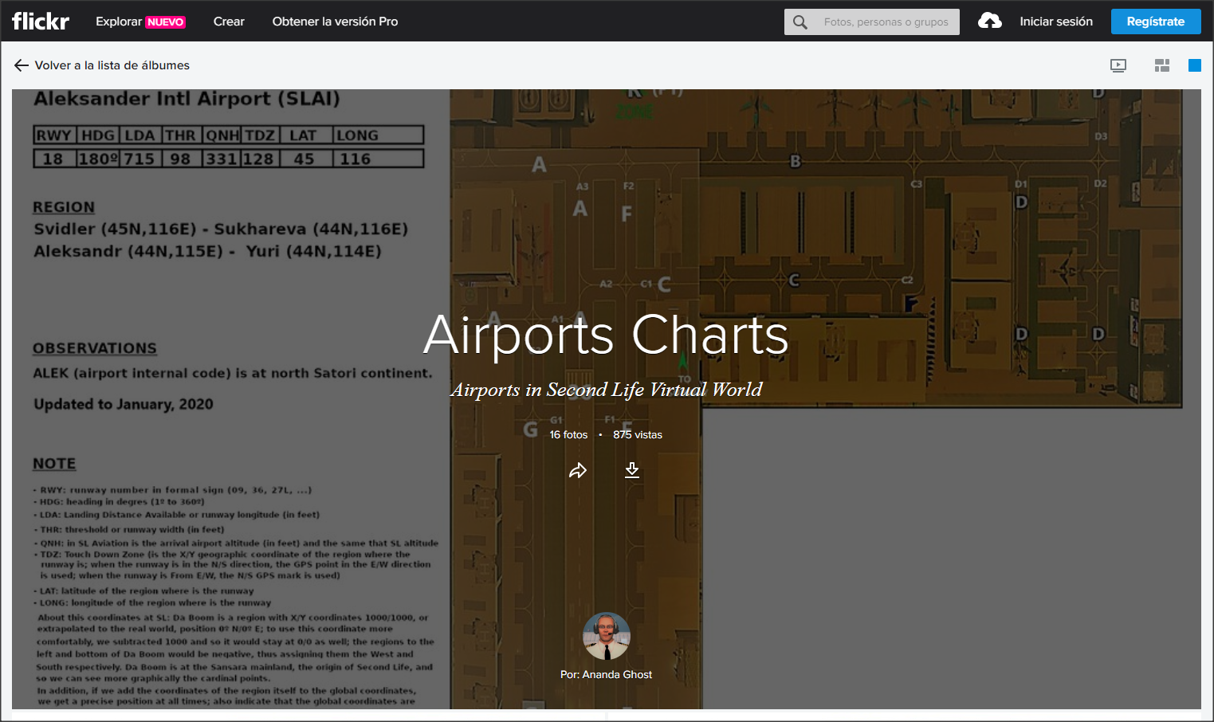Go to Obtener la versión Pro

pos(335,22)
